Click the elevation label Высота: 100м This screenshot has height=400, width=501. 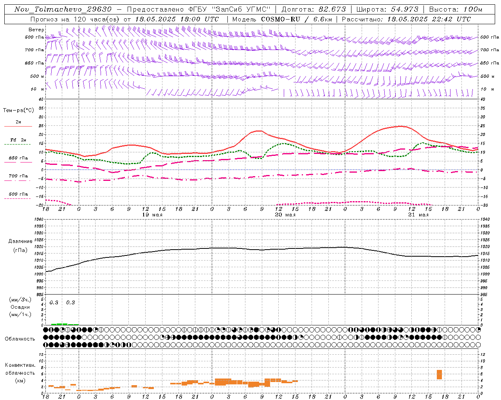pos(456,9)
